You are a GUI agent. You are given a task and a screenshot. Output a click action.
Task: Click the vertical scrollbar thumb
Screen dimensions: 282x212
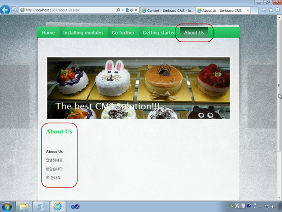click(279, 86)
